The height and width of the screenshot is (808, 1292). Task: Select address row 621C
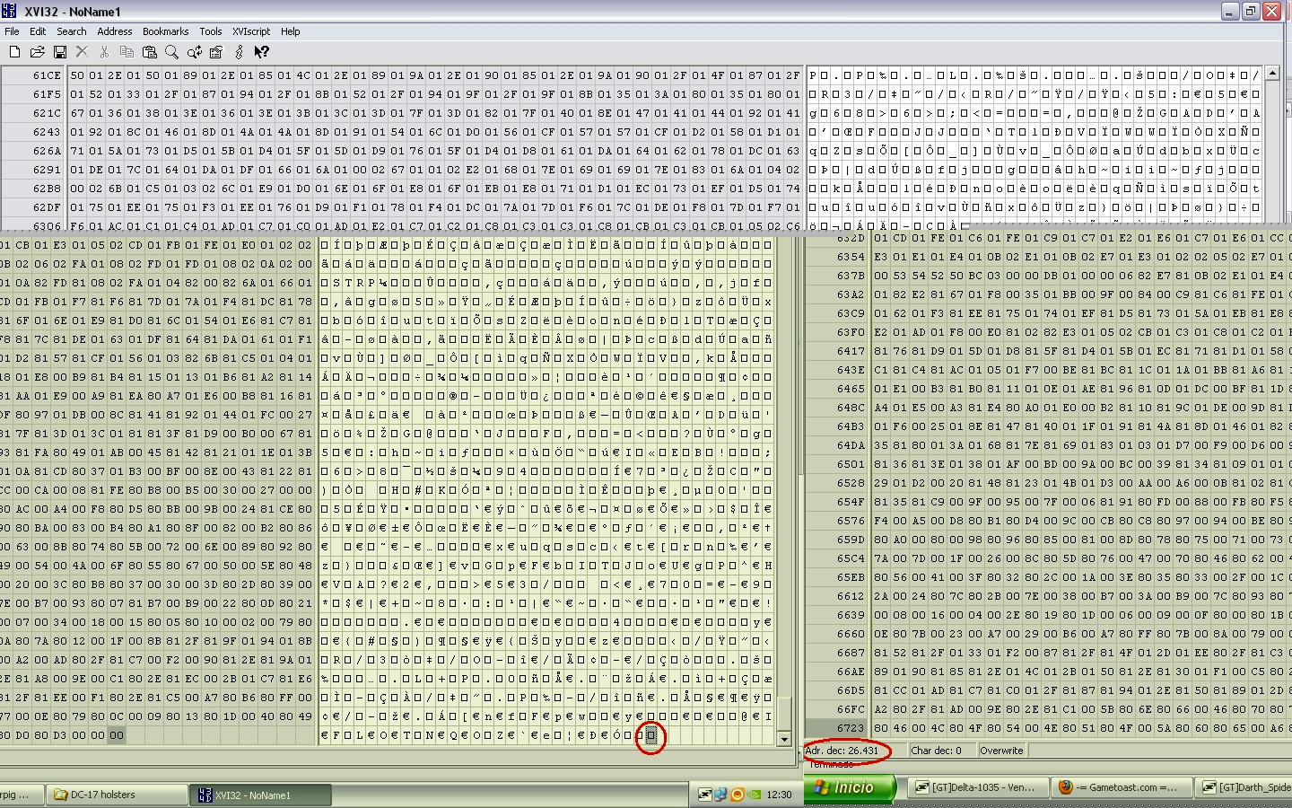tap(35, 113)
